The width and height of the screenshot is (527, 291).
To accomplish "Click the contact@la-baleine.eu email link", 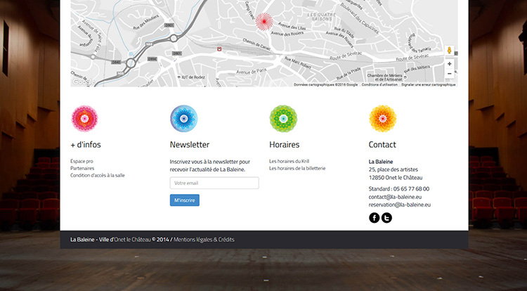I will 395,197.
